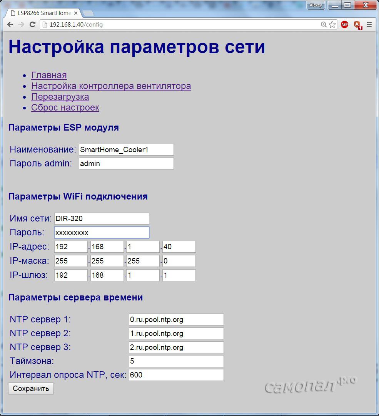Click last octet 0 of IP-маска

[x=179, y=261]
